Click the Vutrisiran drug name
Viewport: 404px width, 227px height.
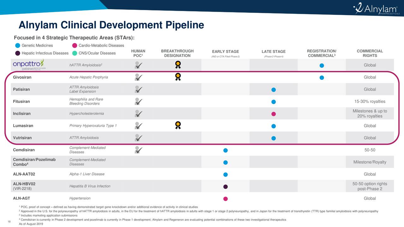[22, 138]
